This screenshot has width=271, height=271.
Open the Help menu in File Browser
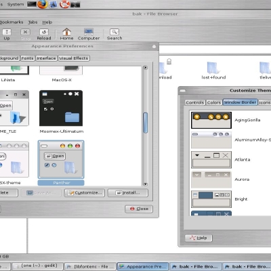(47, 22)
